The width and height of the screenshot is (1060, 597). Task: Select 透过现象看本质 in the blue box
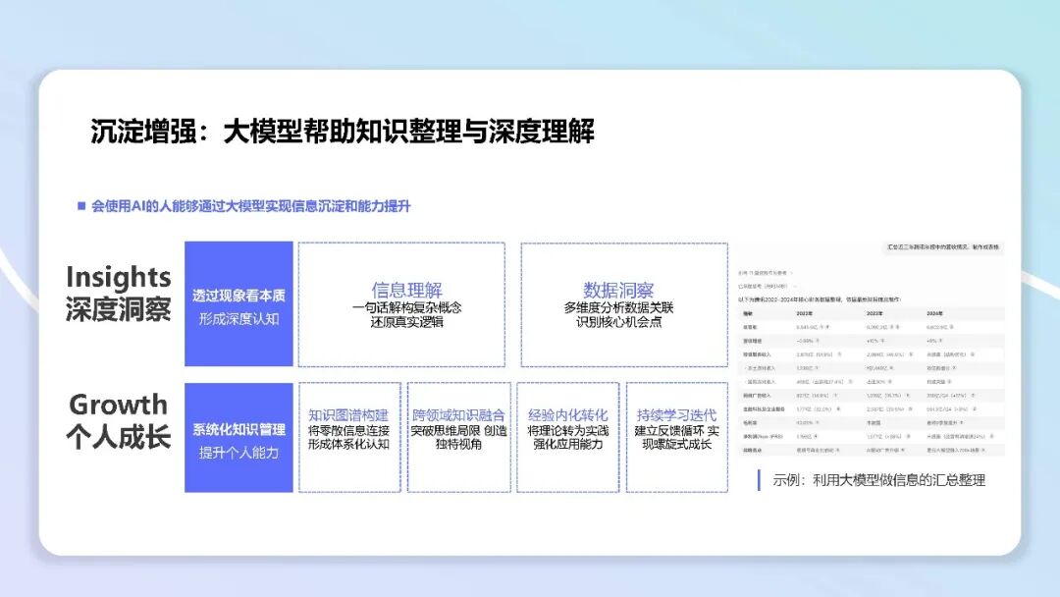click(x=238, y=296)
